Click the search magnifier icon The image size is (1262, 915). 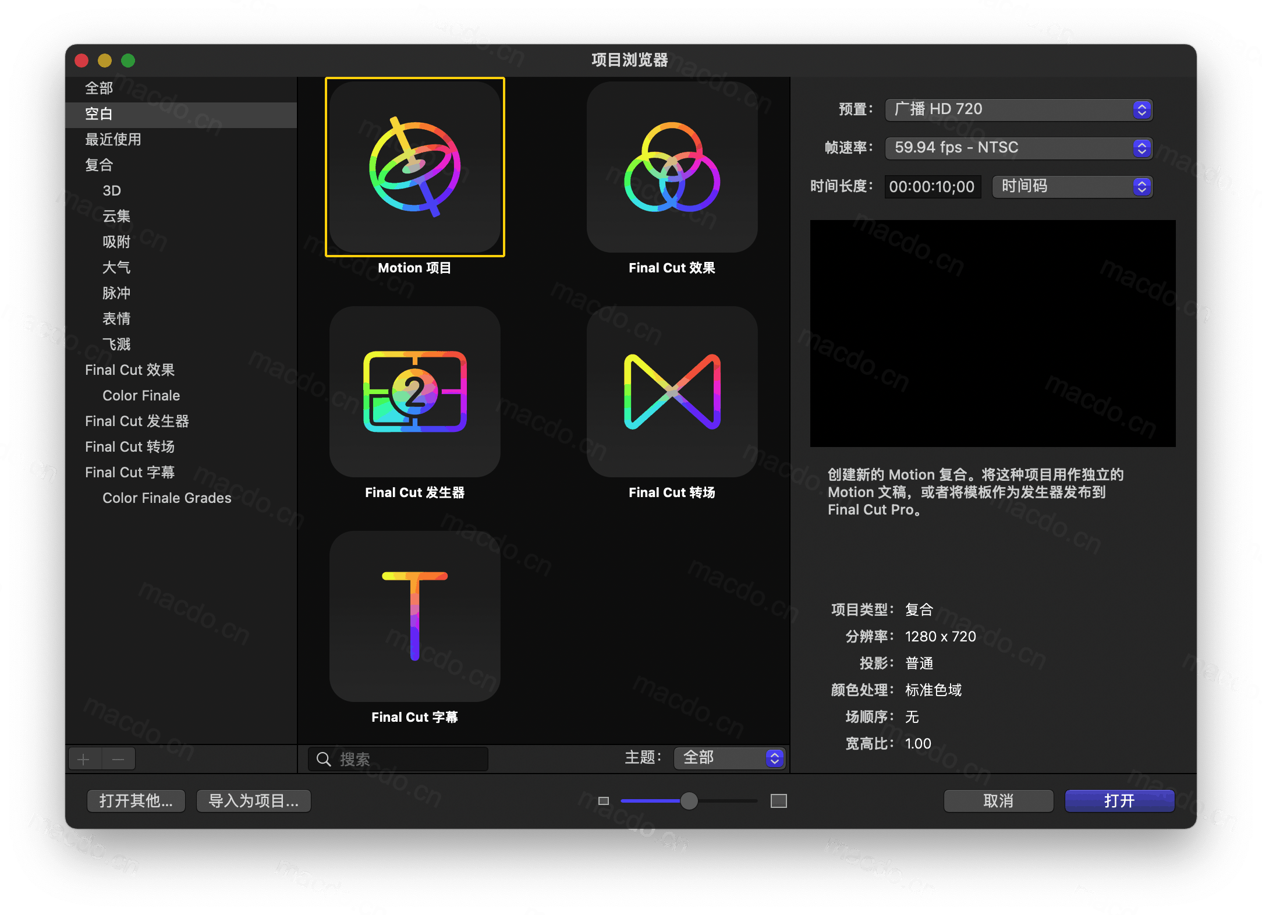(324, 759)
